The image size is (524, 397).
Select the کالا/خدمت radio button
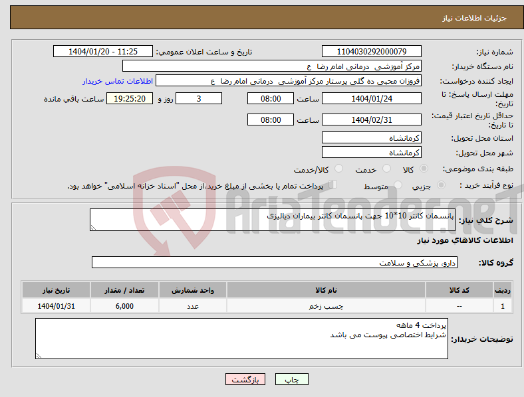tap(339, 169)
